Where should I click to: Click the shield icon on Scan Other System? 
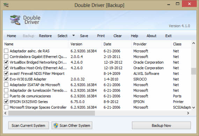56,126
